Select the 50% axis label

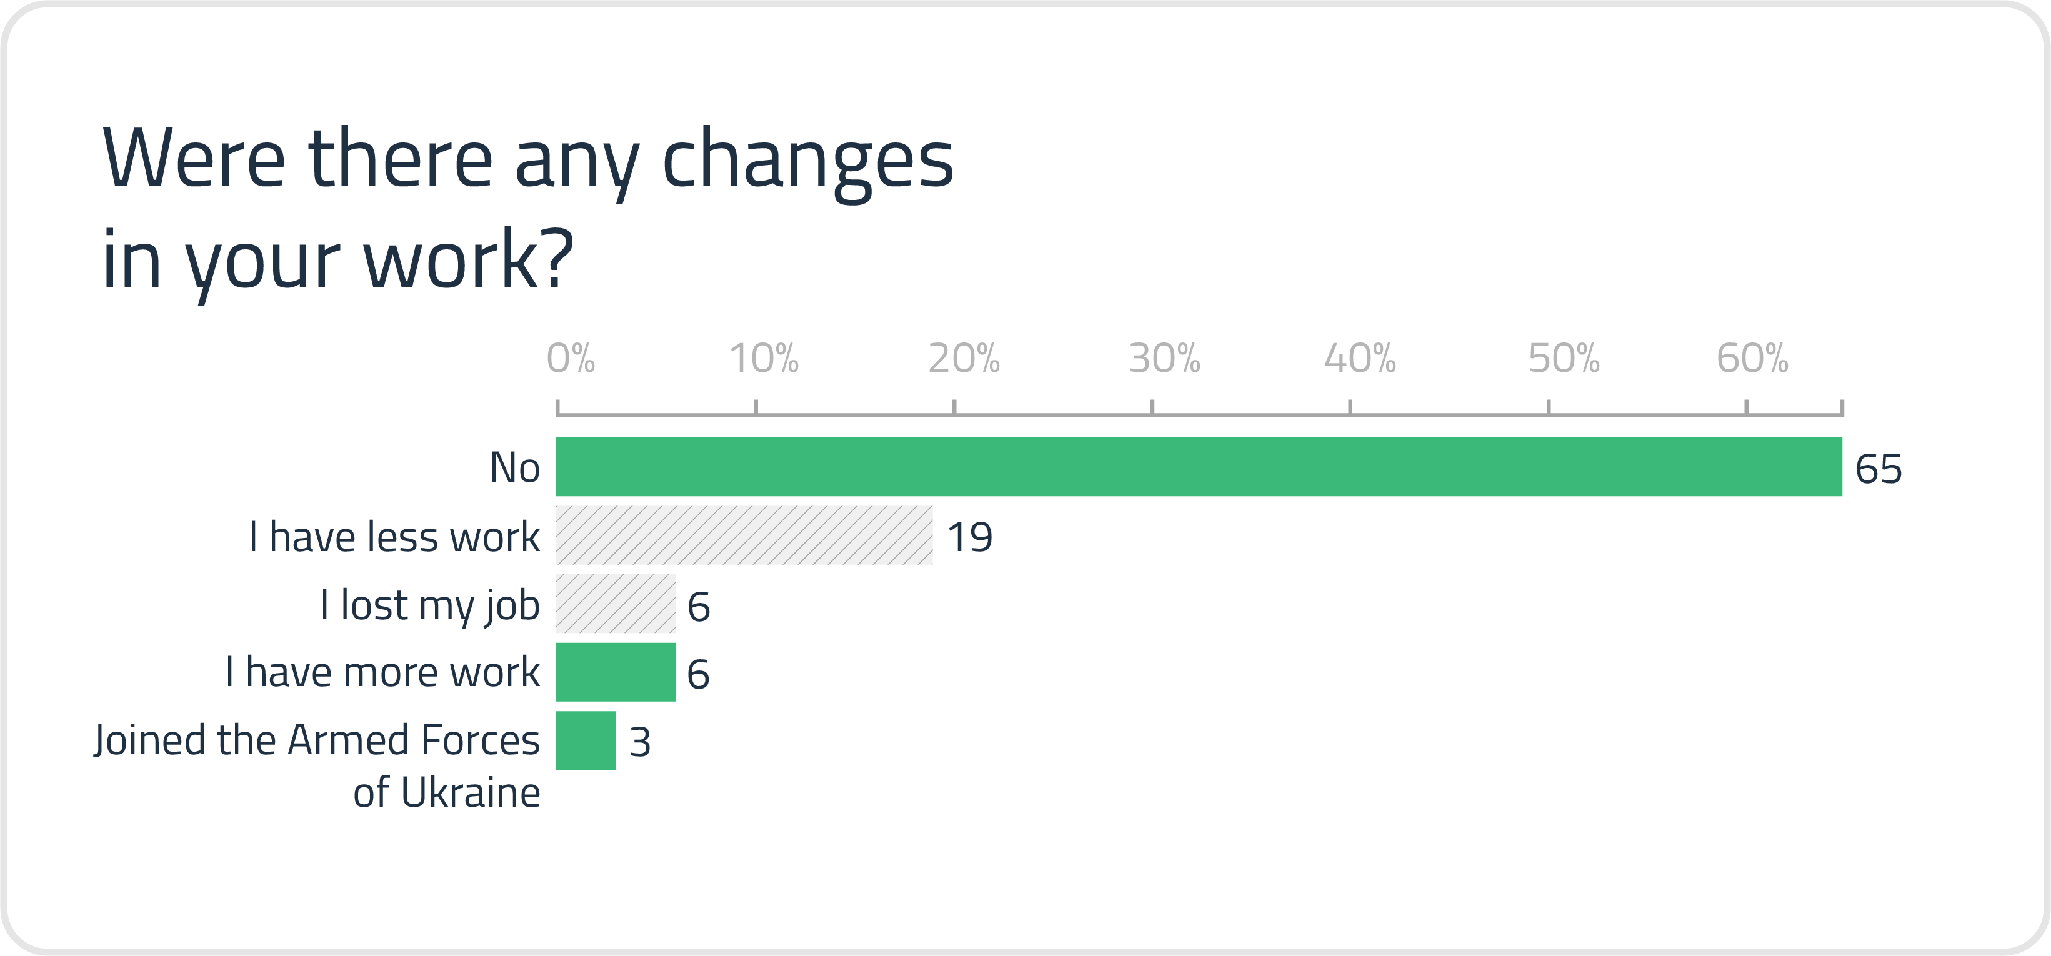tap(1564, 358)
